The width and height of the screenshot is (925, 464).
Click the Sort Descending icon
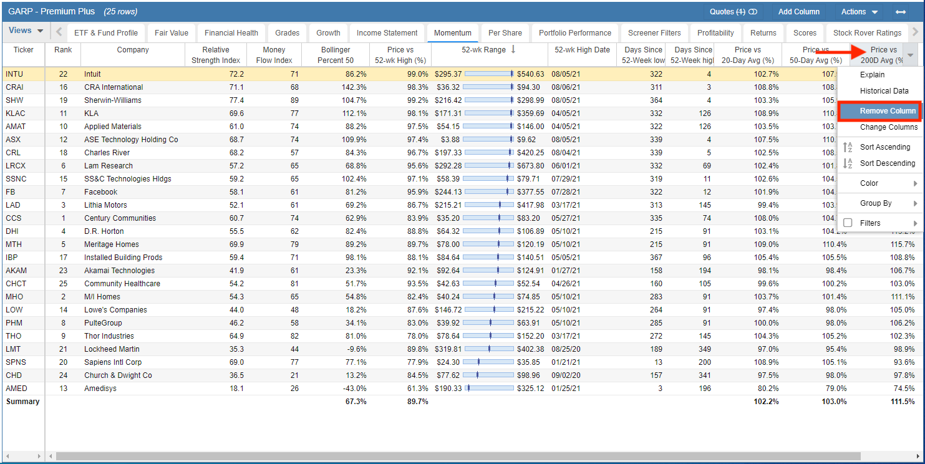pos(848,163)
